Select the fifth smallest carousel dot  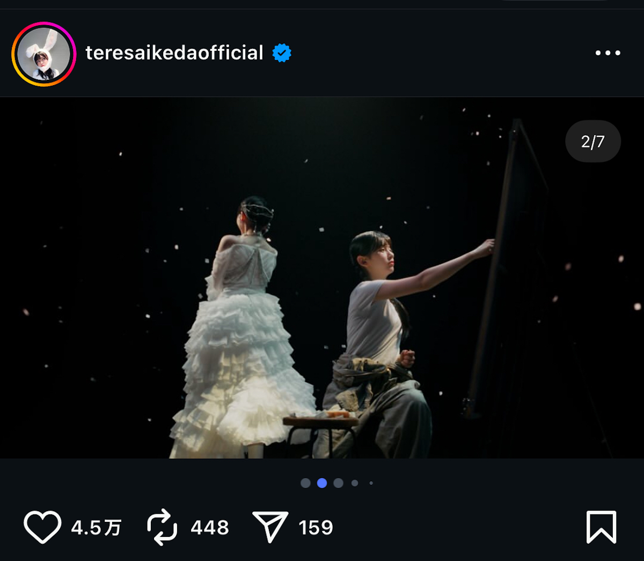[x=371, y=483]
